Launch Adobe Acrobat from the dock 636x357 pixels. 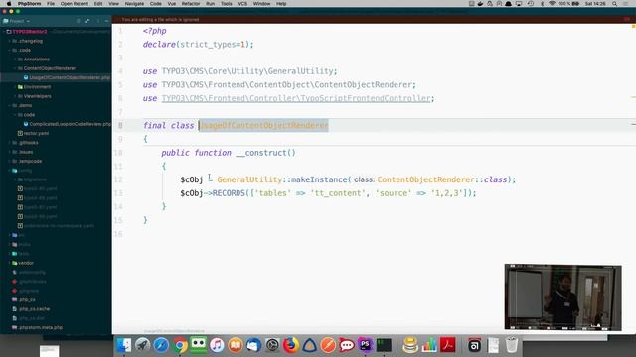point(448,345)
